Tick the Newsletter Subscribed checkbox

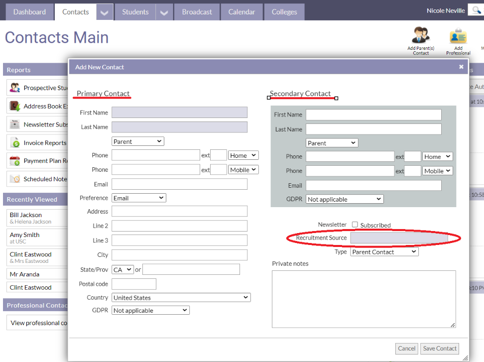(x=355, y=225)
